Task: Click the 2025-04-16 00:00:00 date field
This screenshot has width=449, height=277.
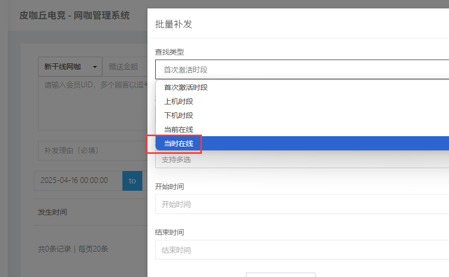Action: [x=78, y=181]
